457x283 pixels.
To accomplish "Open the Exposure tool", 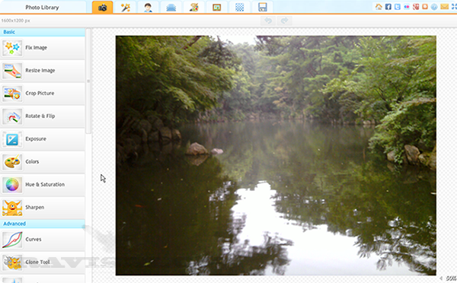I will coord(43,139).
